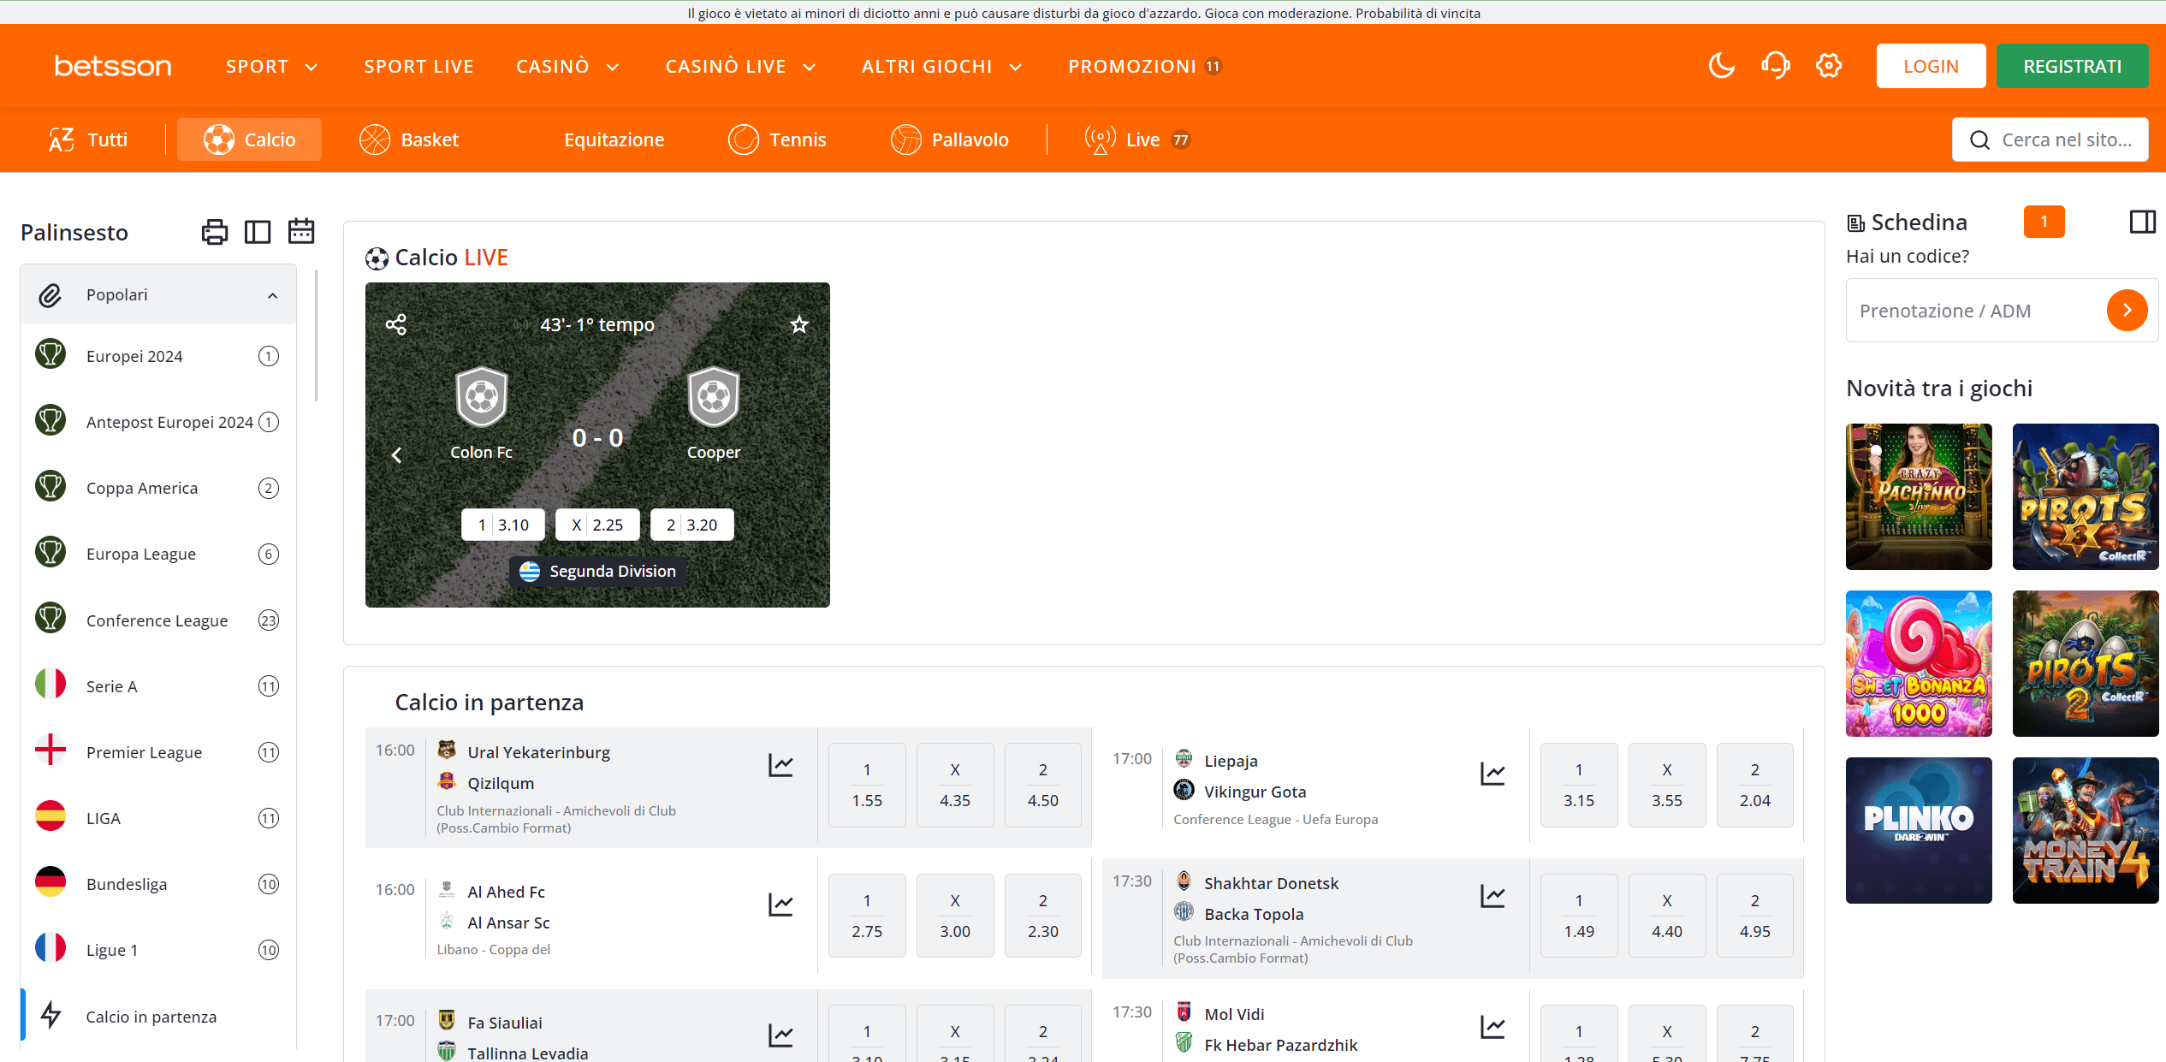Click the REGISTRATI button
The image size is (2166, 1062).
click(x=2072, y=66)
